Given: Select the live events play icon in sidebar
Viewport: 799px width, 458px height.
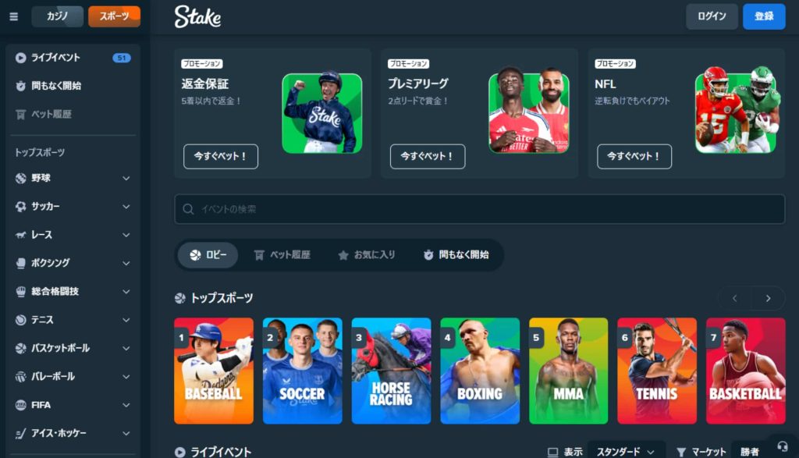Looking at the screenshot, I should point(20,58).
